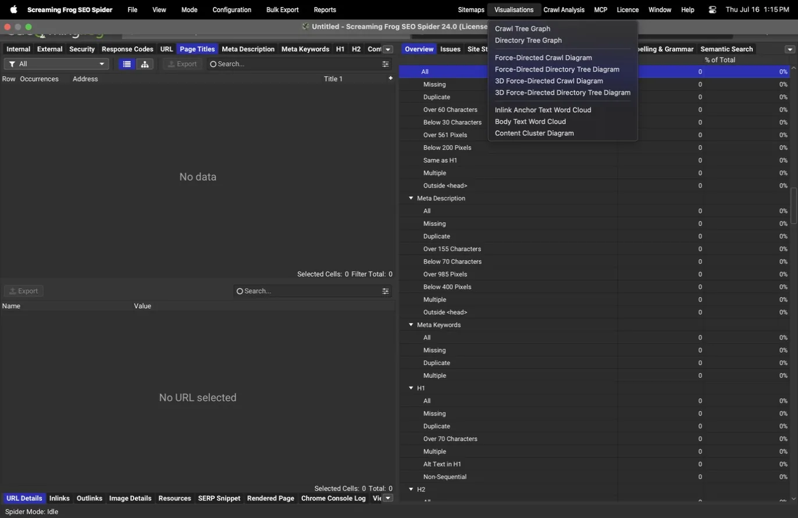Open the All filter dropdown
798x518 pixels.
(56, 64)
